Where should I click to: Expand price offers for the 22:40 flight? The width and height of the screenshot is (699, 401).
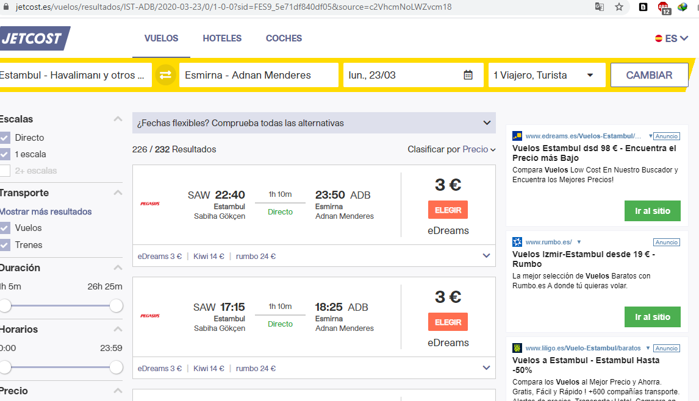tap(486, 256)
